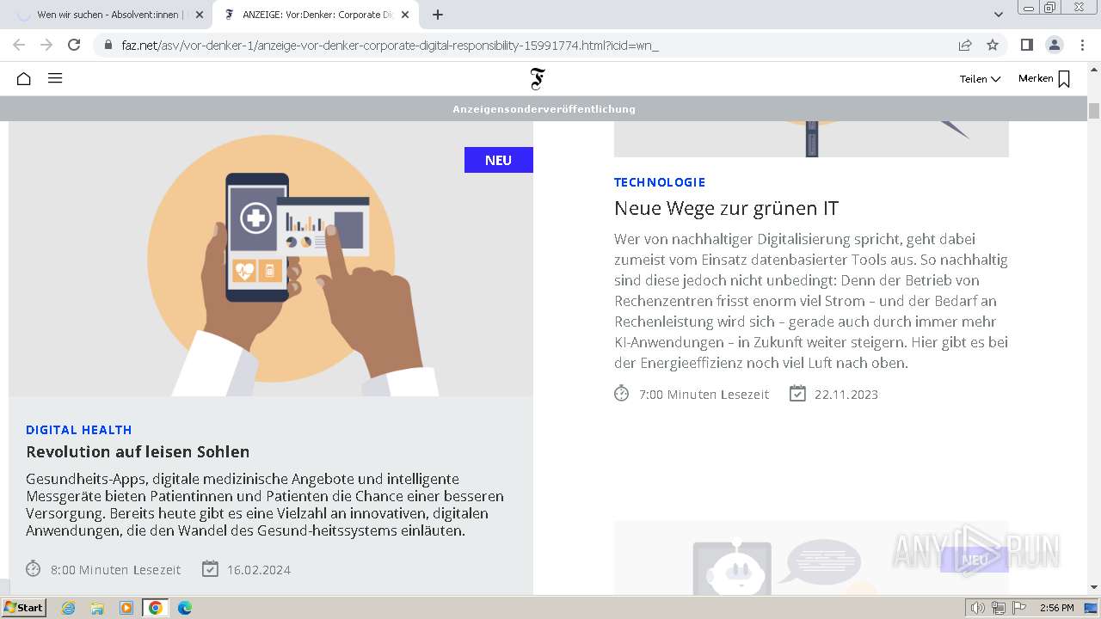Screen dimensions: 1101x619
Task: Go to the FAZ home icon
Action: point(24,78)
